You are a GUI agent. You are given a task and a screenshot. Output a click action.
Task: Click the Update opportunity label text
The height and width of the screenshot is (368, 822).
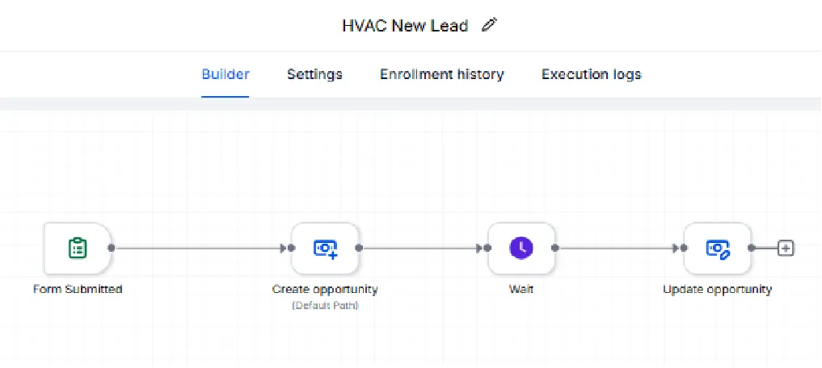pyautogui.click(x=718, y=289)
